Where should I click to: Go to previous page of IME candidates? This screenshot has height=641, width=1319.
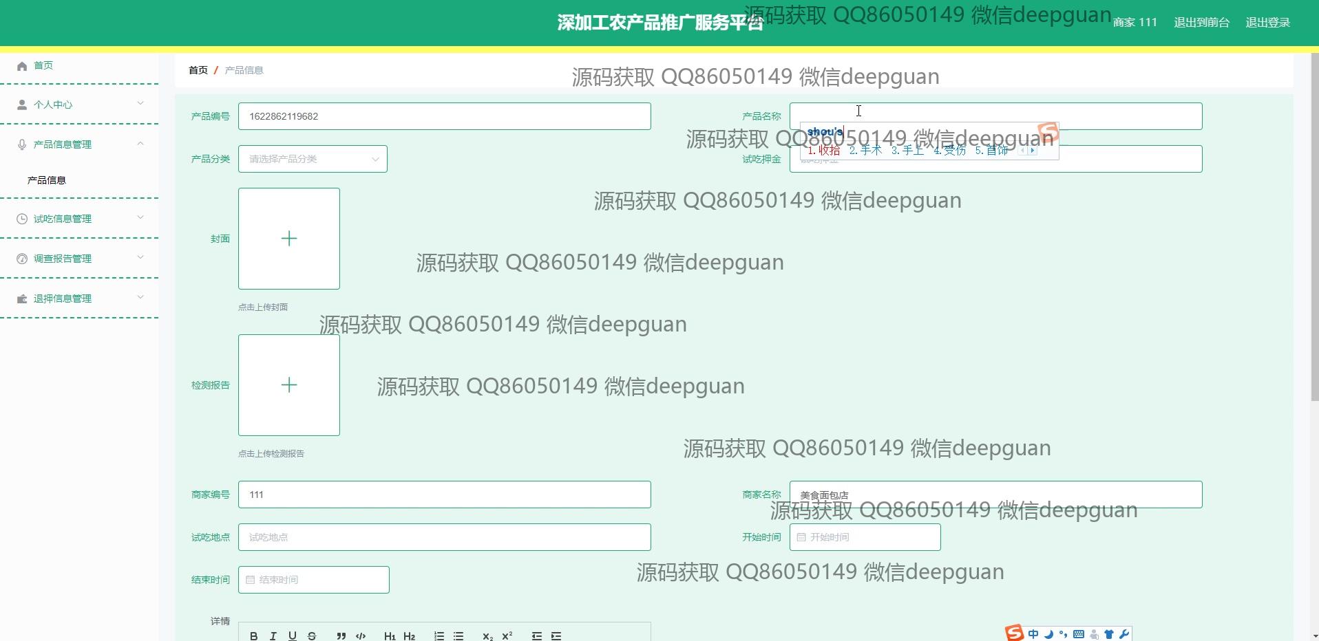point(1023,151)
